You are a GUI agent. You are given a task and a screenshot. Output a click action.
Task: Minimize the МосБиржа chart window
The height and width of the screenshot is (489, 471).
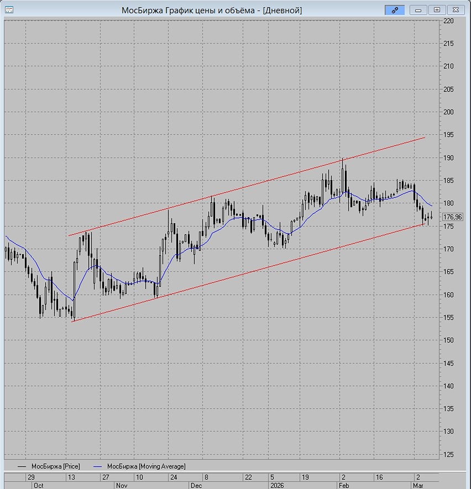tap(418, 10)
